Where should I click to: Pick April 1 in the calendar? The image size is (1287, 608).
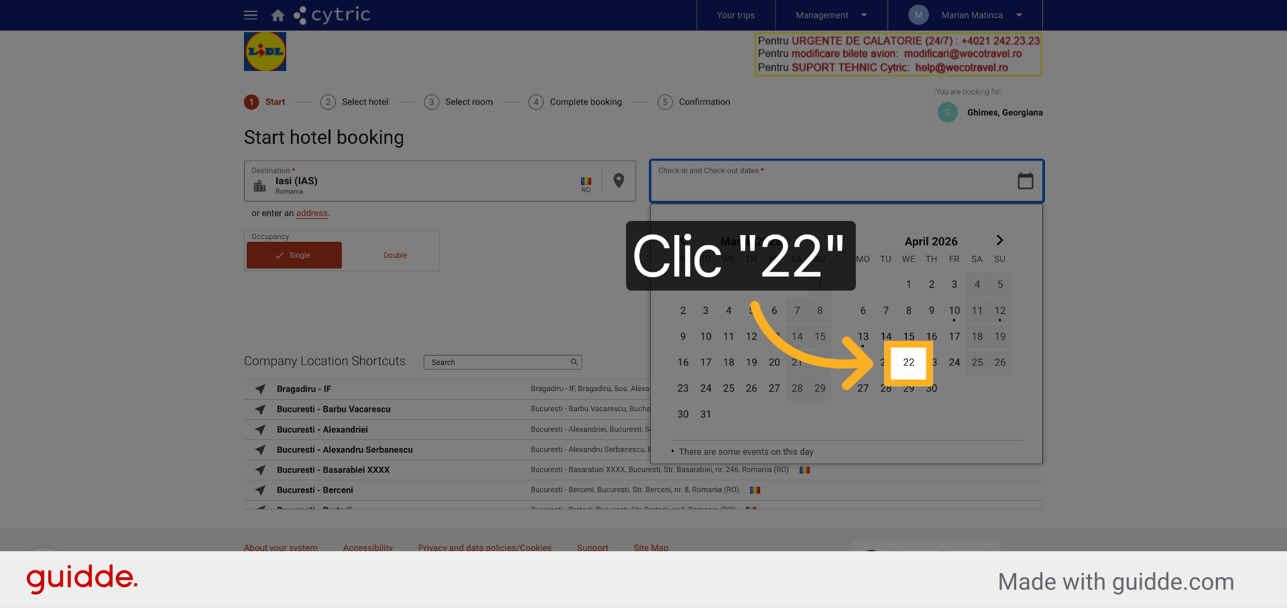(x=908, y=285)
